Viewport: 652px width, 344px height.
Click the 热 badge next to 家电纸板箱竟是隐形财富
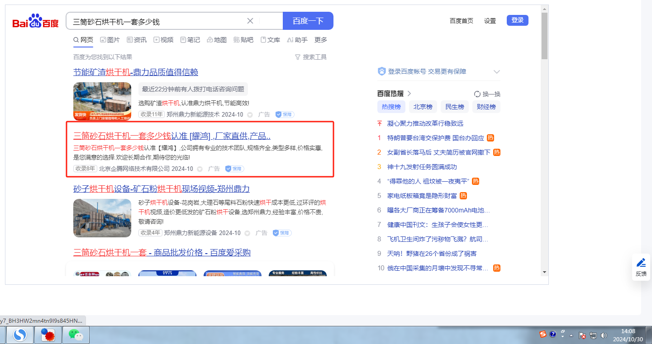(x=463, y=196)
